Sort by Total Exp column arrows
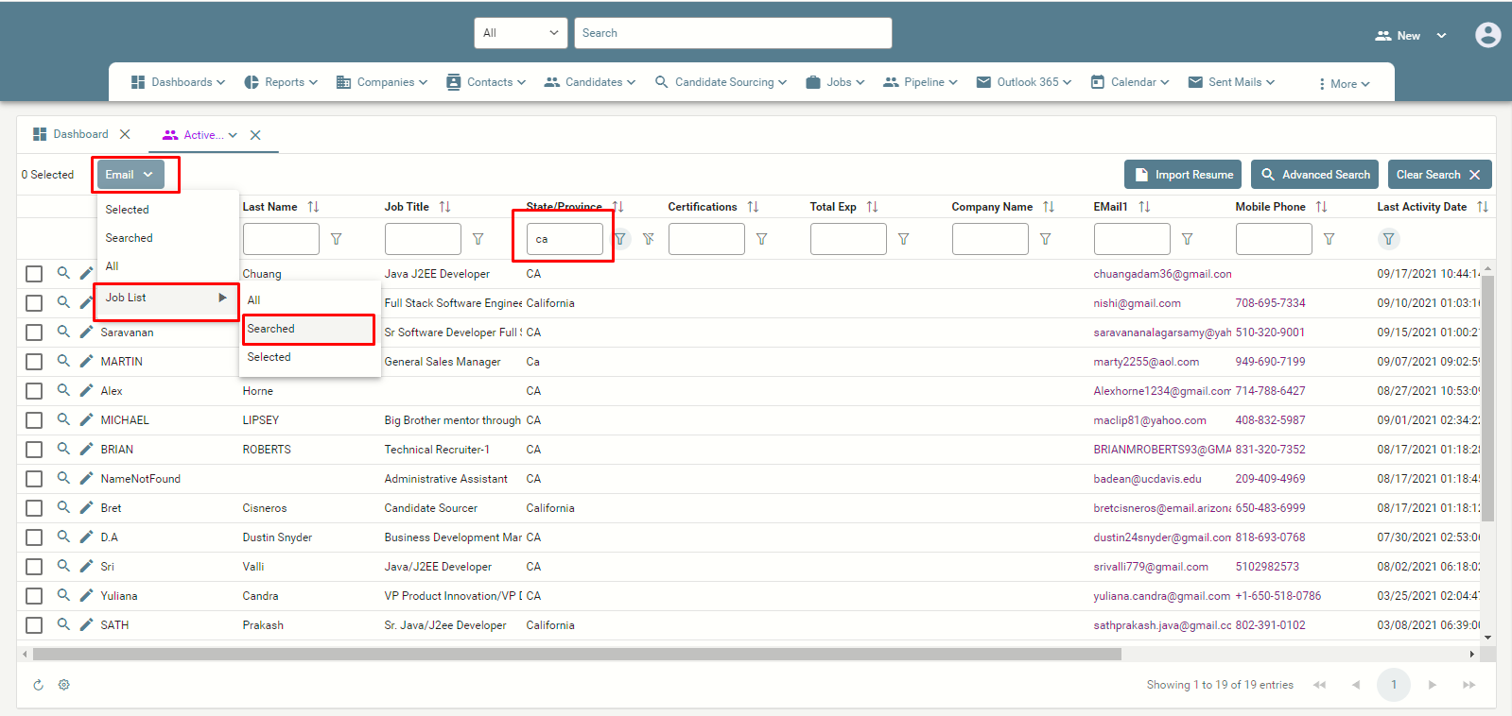 (872, 207)
